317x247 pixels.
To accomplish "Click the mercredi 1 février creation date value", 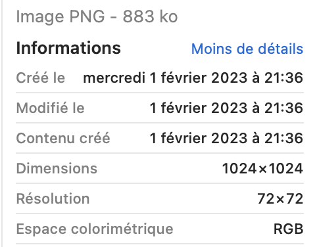I will [x=193, y=78].
